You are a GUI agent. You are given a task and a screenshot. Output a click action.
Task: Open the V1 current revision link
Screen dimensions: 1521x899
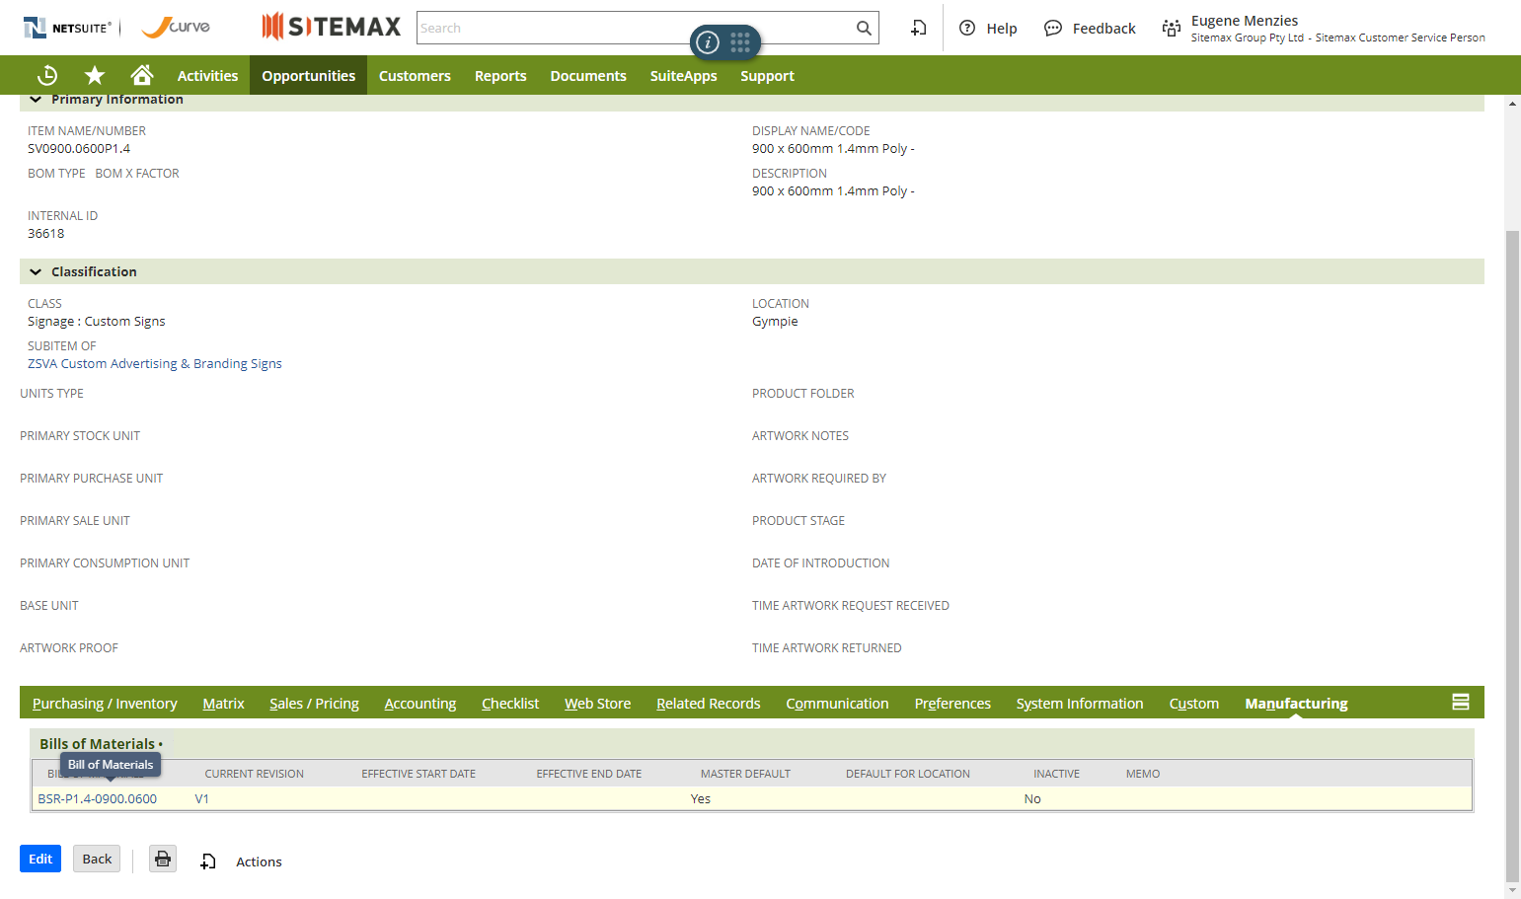(202, 798)
